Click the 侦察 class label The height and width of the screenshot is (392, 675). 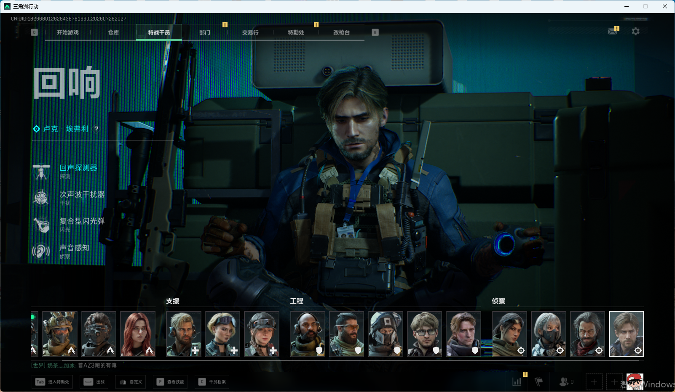(x=498, y=301)
